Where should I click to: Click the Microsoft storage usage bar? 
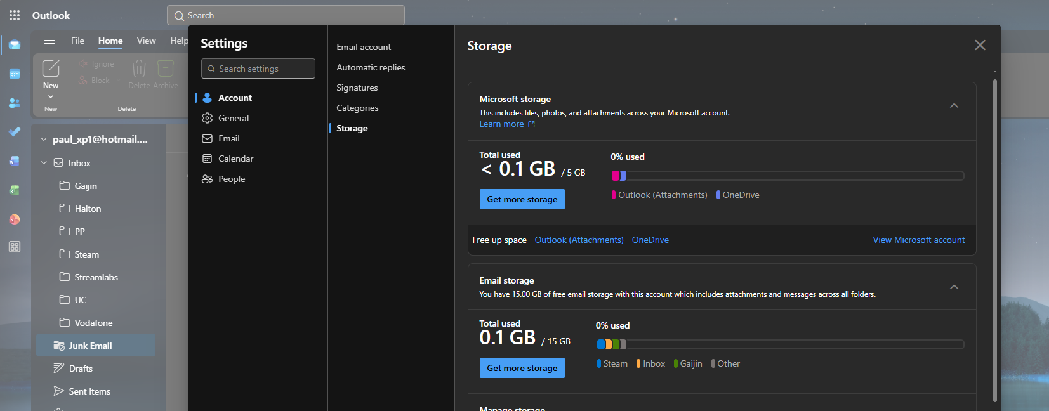point(788,176)
